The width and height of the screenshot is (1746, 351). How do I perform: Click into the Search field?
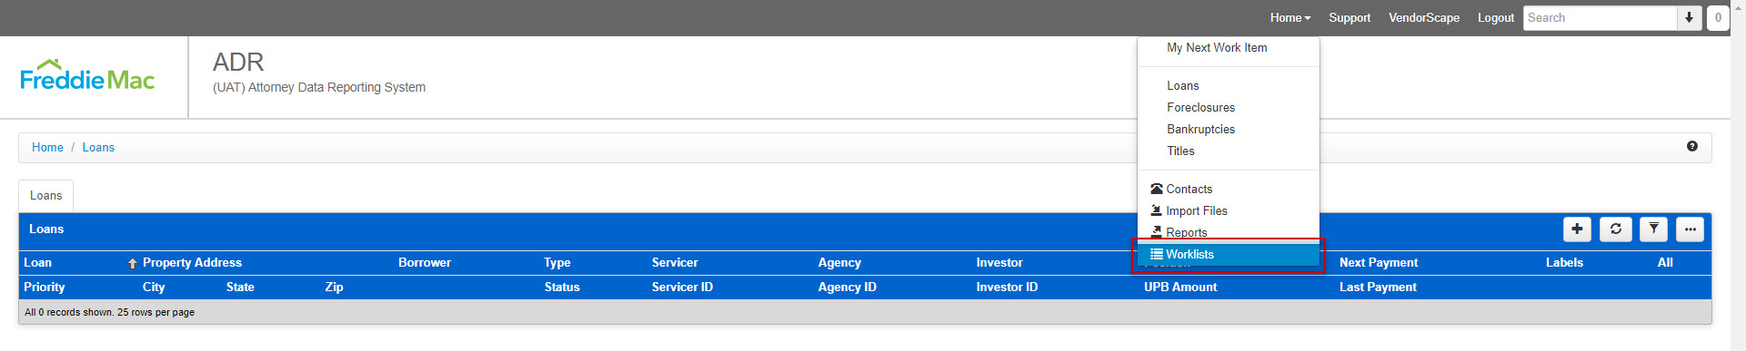coord(1600,17)
